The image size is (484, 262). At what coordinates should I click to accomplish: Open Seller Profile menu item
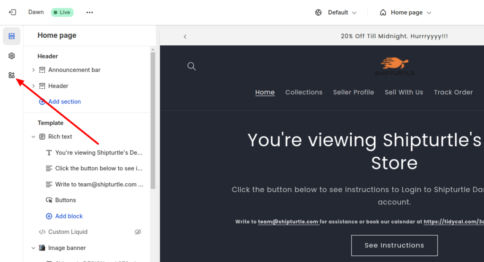354,92
